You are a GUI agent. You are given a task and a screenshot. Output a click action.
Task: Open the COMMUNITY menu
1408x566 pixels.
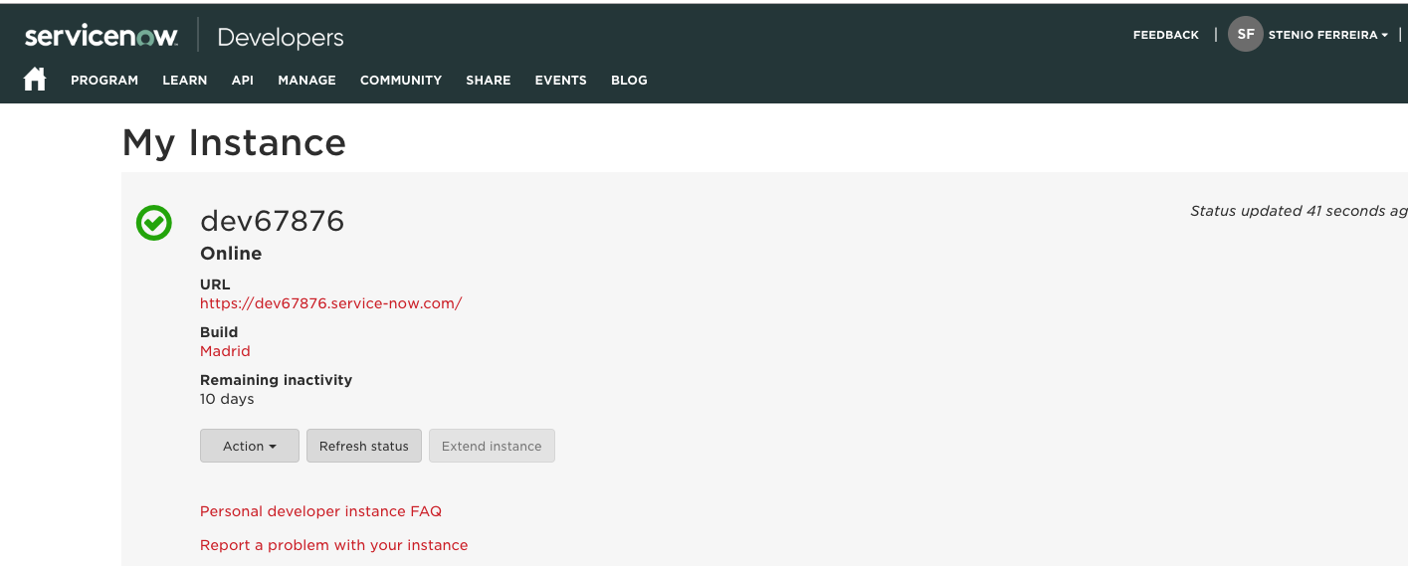(x=401, y=81)
